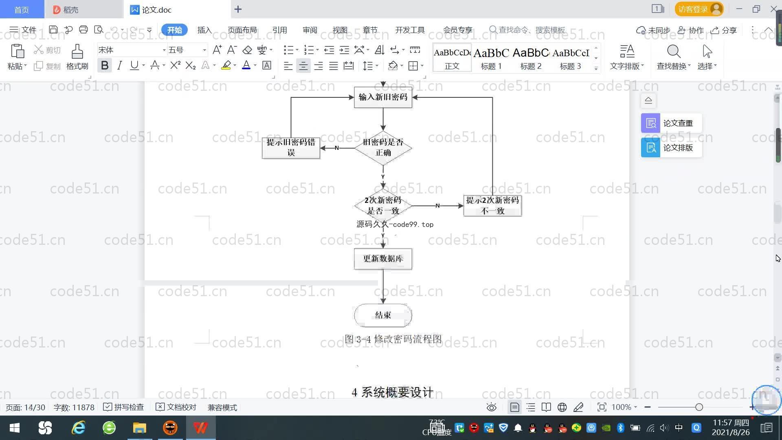Open the Insert ribbon tab
The height and width of the screenshot is (440, 782).
click(x=204, y=30)
